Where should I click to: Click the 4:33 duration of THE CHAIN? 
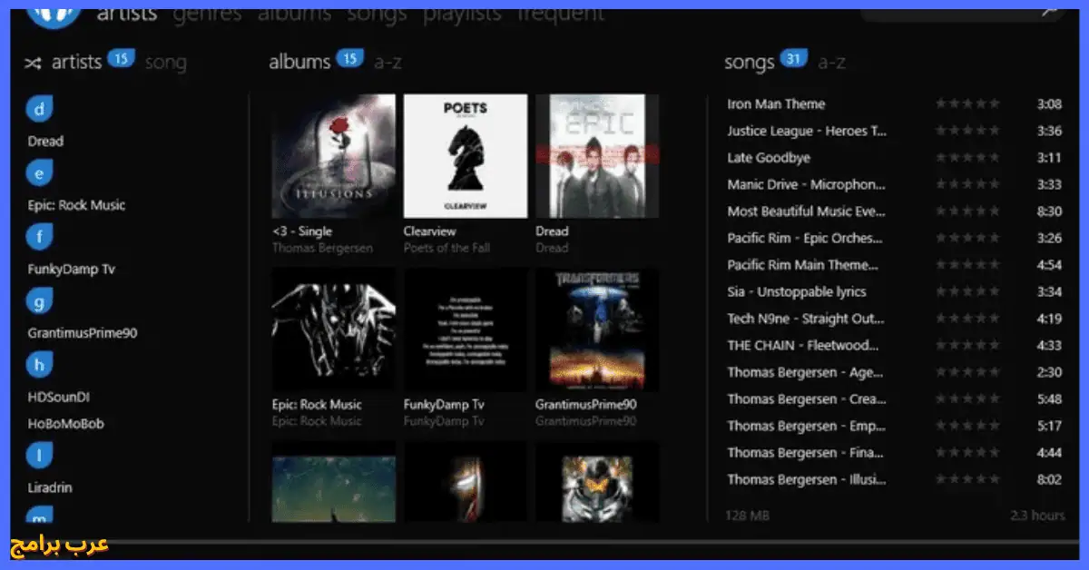coord(1049,345)
